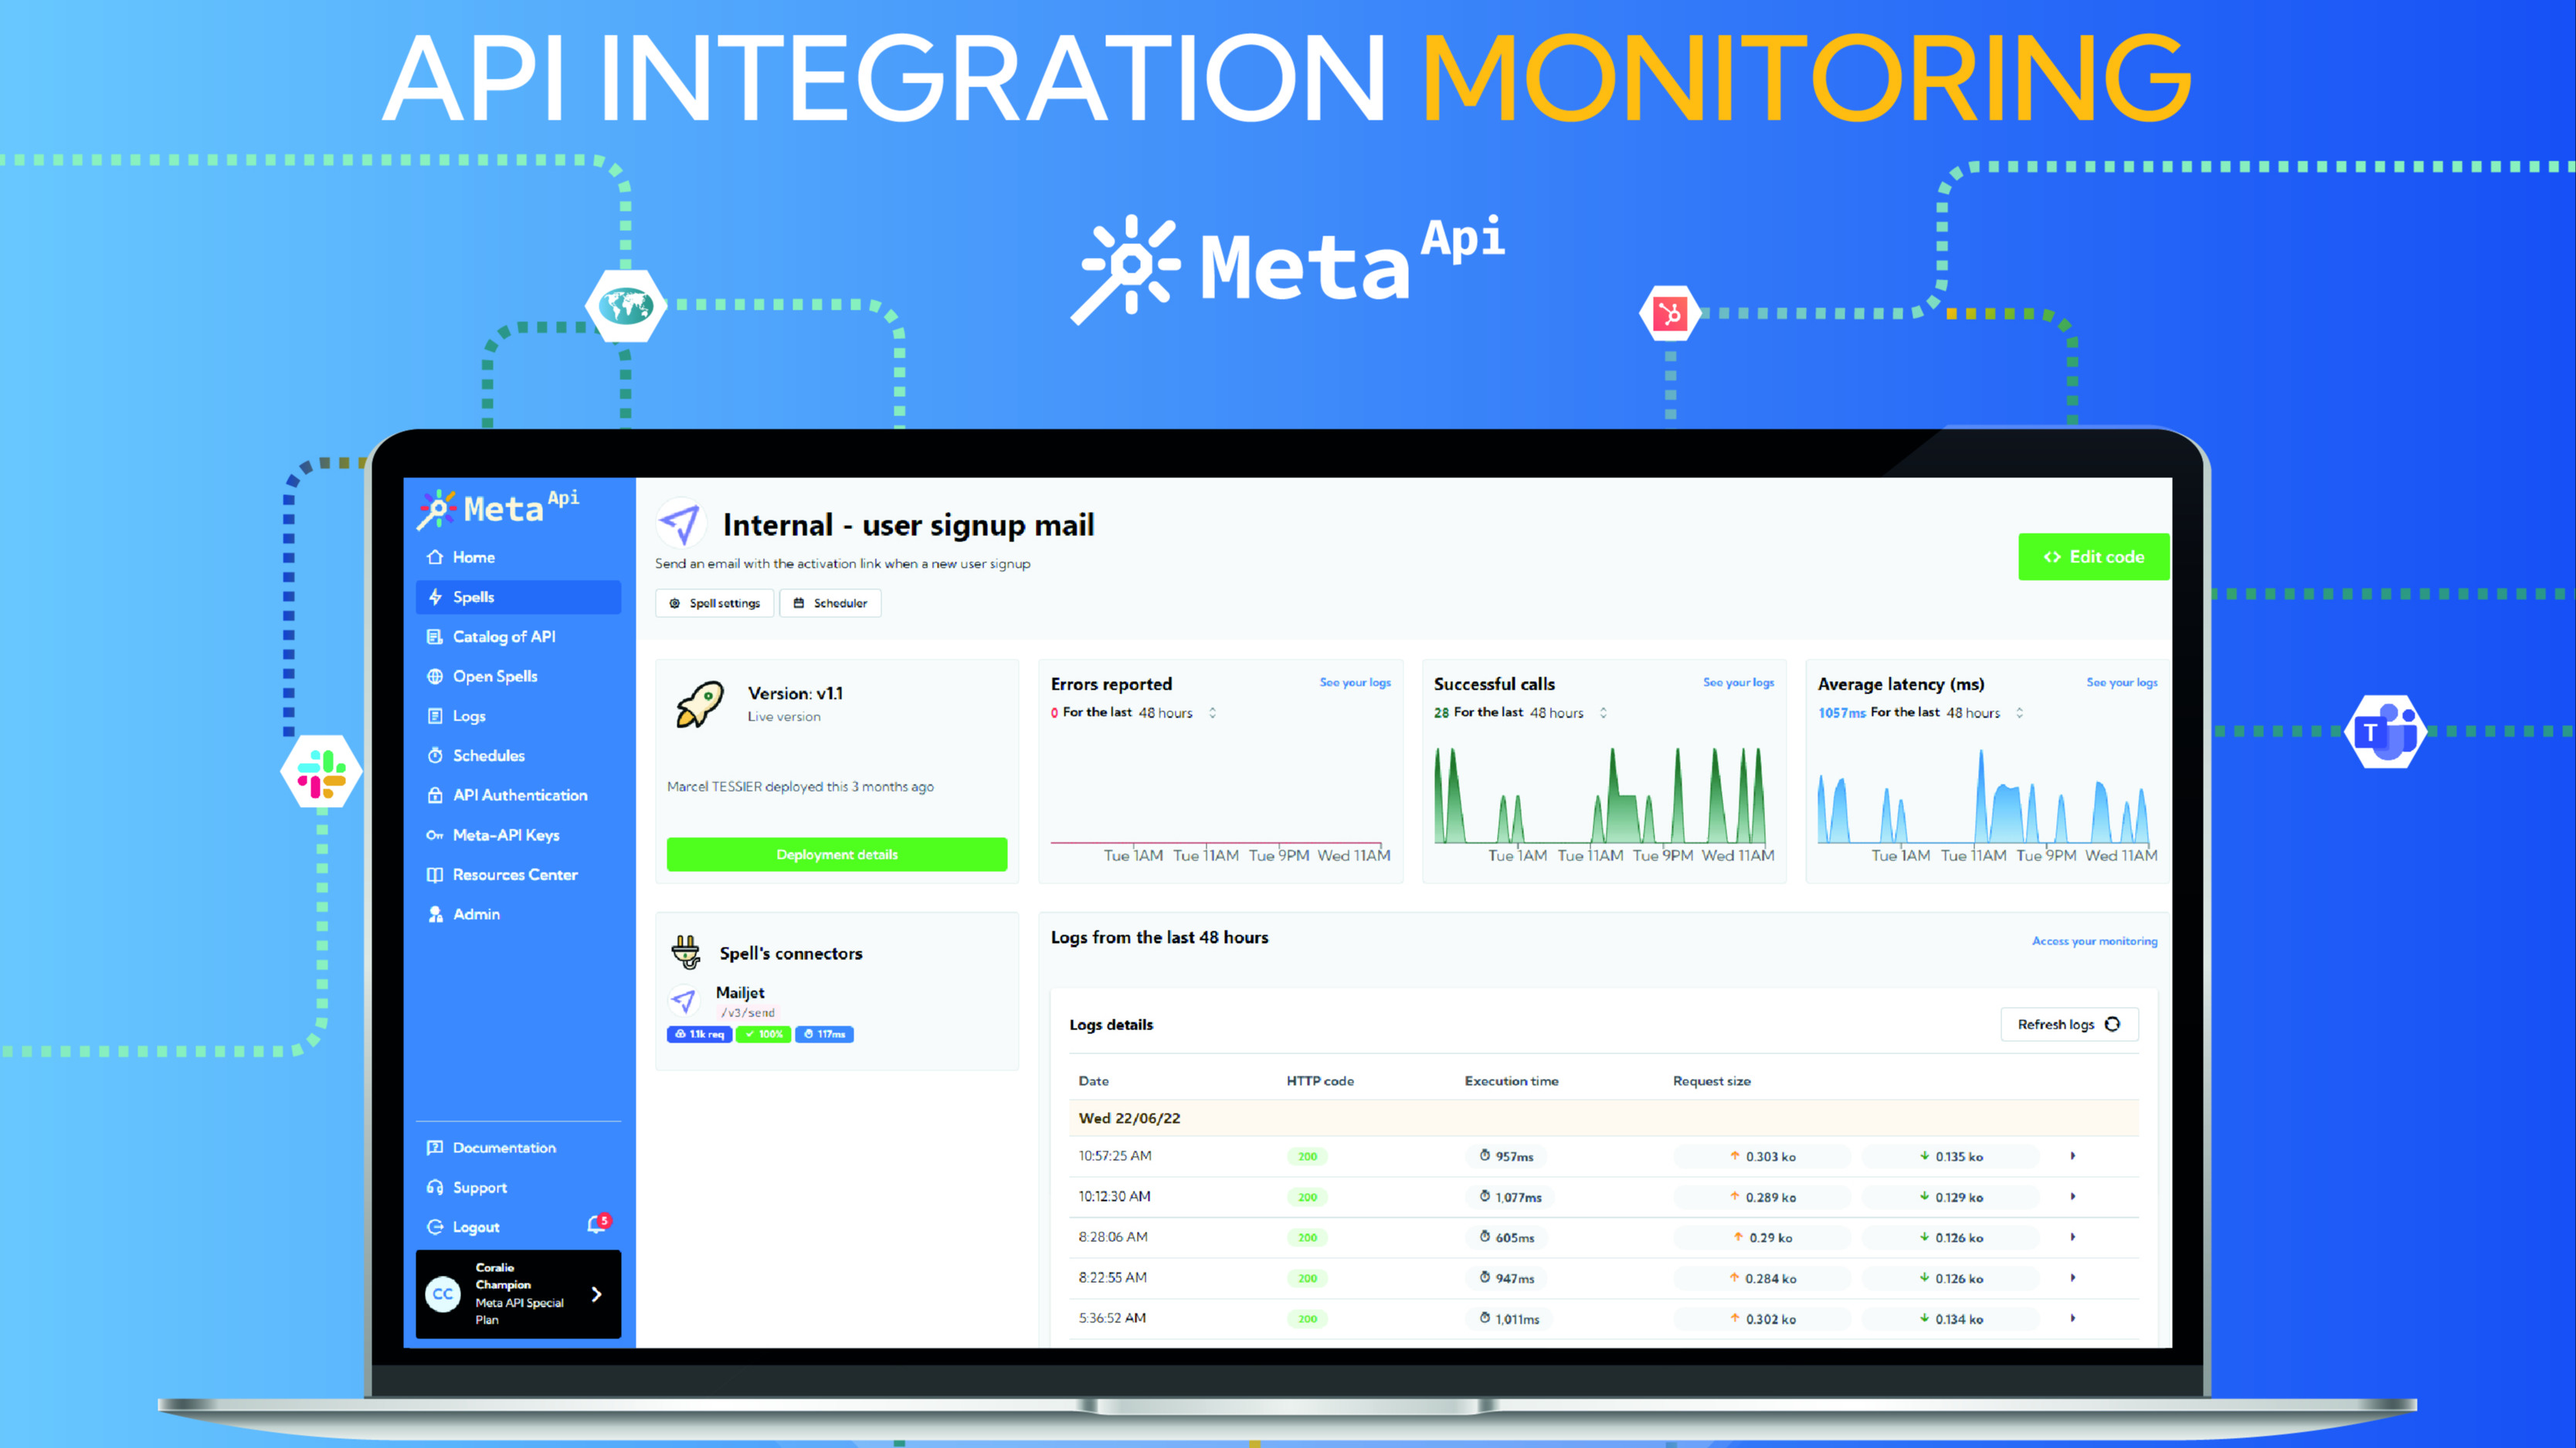Expand the 10:57:25 AM log row
This screenshot has width=2576, height=1448.
2073,1156
